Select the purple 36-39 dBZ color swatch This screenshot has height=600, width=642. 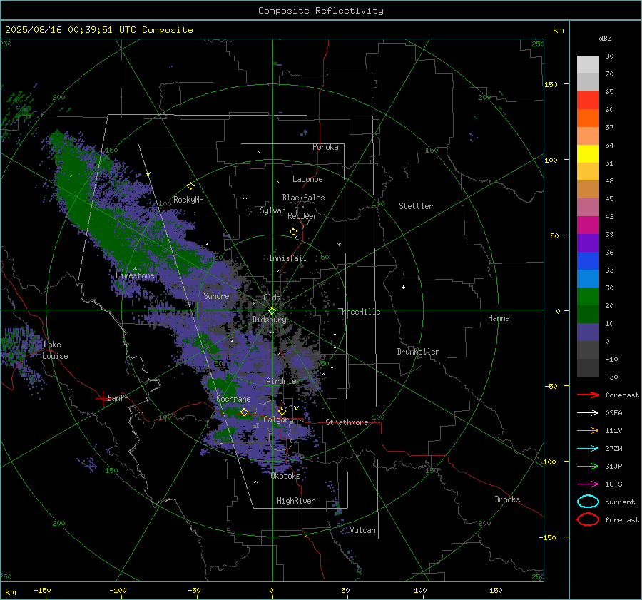pyautogui.click(x=588, y=243)
